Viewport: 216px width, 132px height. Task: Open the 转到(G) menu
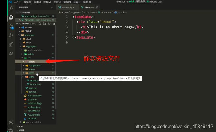coord(57,2)
